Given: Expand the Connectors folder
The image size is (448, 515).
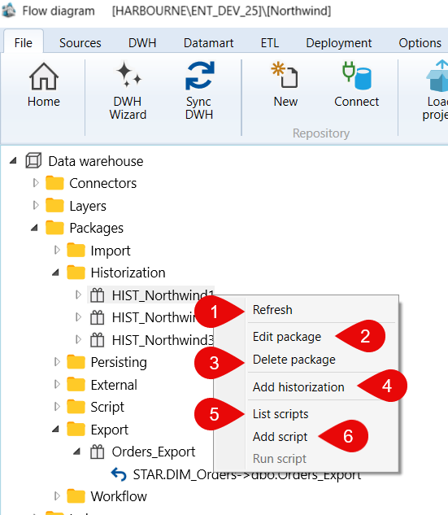Looking at the screenshot, I should click(x=36, y=182).
